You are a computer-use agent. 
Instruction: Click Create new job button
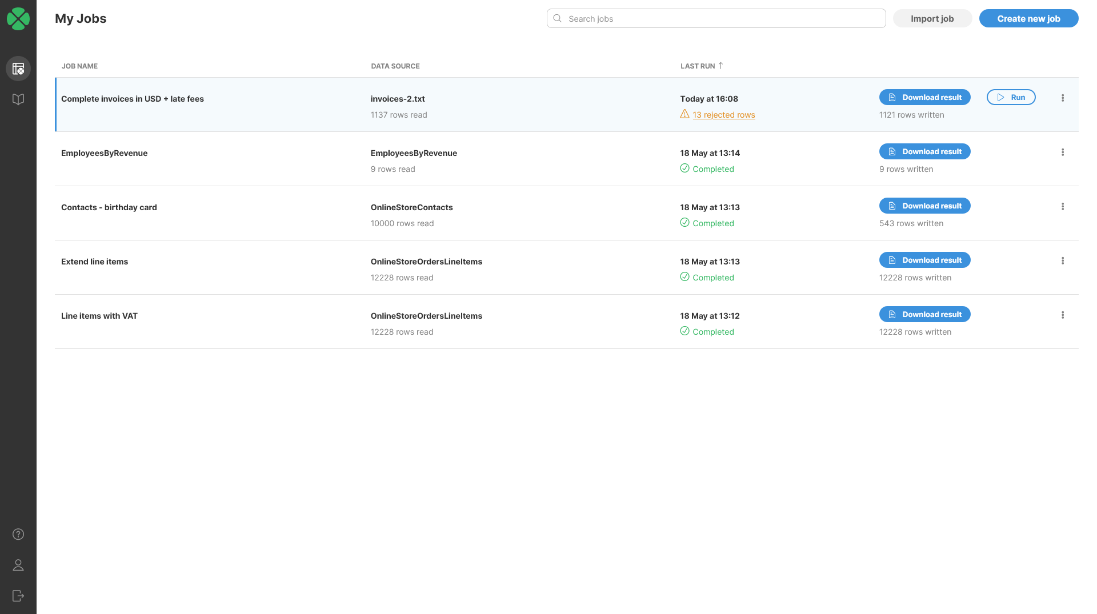pos(1028,18)
